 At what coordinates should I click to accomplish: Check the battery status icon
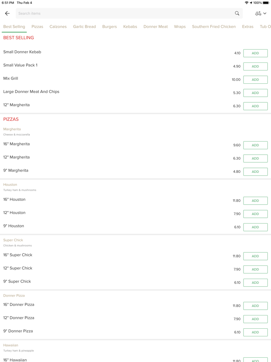tap(266, 3)
